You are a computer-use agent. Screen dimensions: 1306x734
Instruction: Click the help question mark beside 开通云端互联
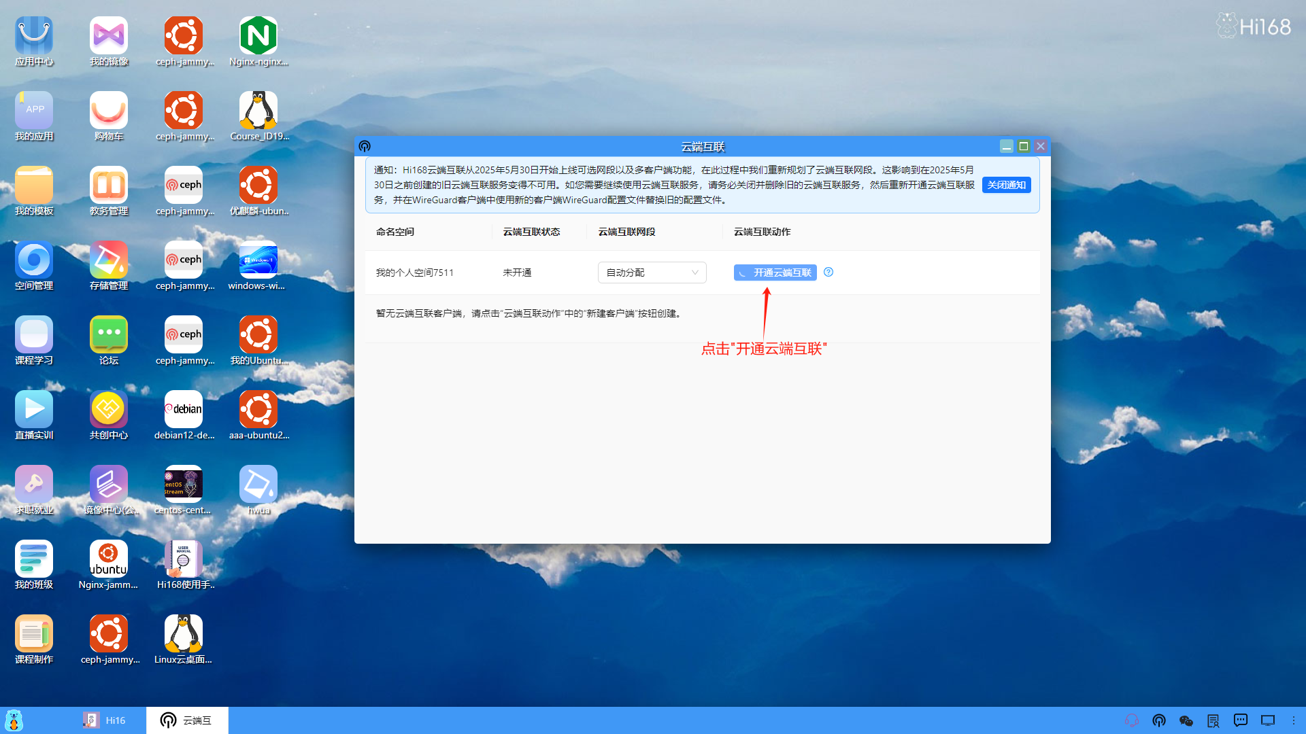[828, 272]
